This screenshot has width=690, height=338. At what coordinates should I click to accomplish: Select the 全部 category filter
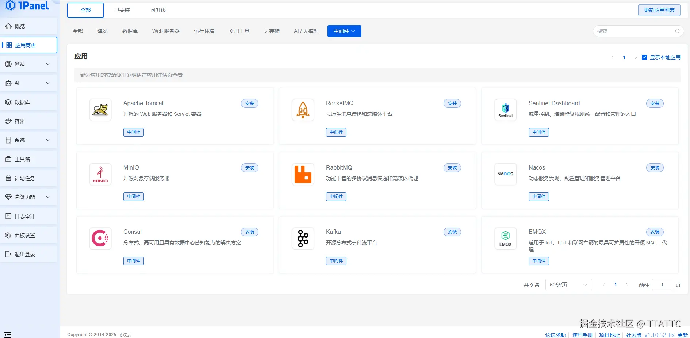pyautogui.click(x=78, y=31)
